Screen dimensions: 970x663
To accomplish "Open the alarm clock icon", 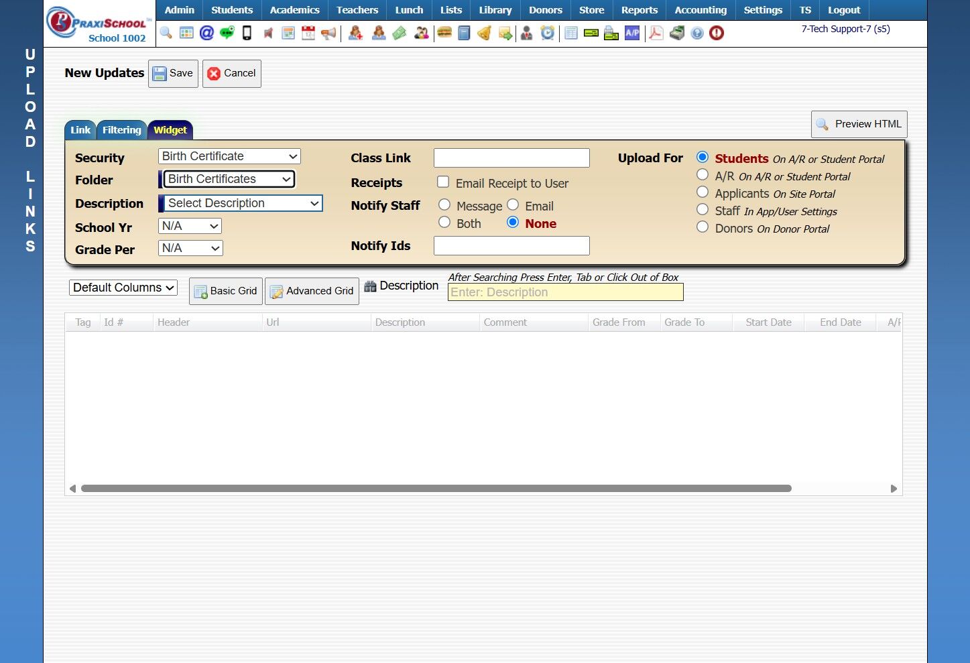I will coord(548,33).
